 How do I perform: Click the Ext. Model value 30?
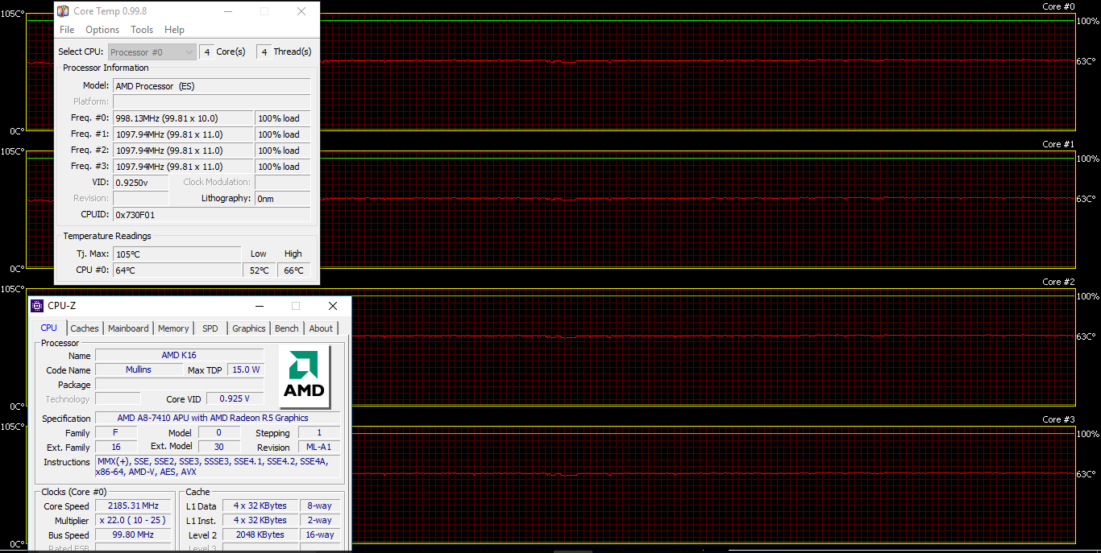tap(219, 447)
